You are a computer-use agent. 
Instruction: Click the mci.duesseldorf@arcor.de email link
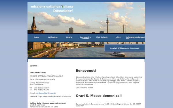coord(46,93)
